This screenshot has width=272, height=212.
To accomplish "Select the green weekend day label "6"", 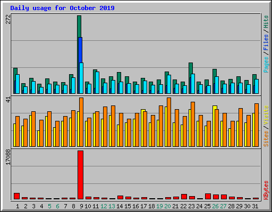I will pyautogui.click(x=57, y=206).
